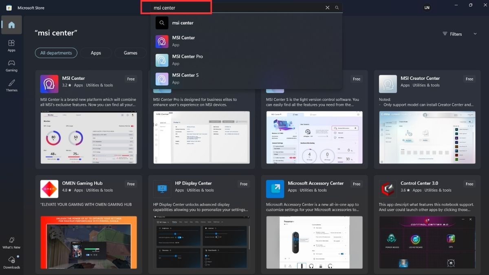This screenshot has height=275, width=489.
Task: Click the Microsoft Accessory Center title text
Action: (316, 183)
